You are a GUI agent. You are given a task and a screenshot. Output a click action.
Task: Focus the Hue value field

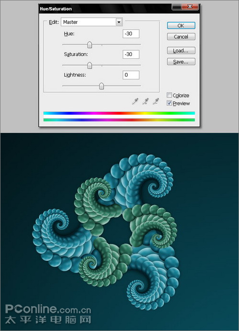pyautogui.click(x=131, y=34)
